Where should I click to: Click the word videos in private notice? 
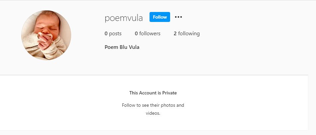pyautogui.click(x=153, y=113)
